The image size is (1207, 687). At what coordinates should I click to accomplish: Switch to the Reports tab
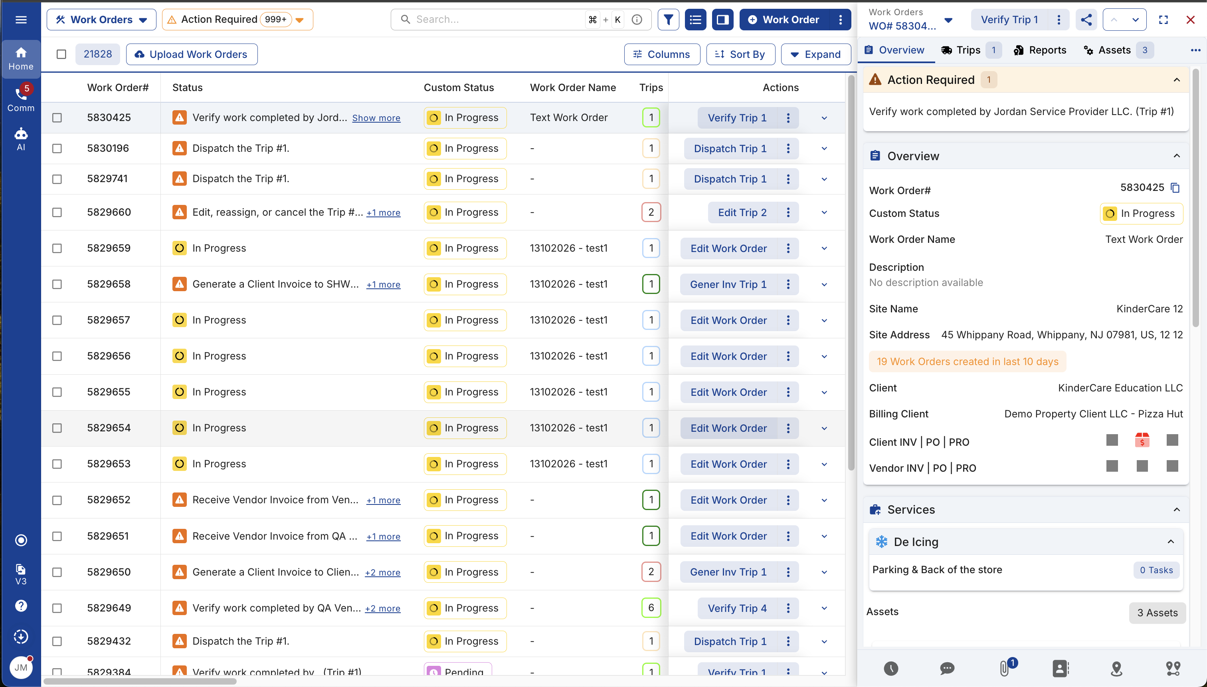1040,50
